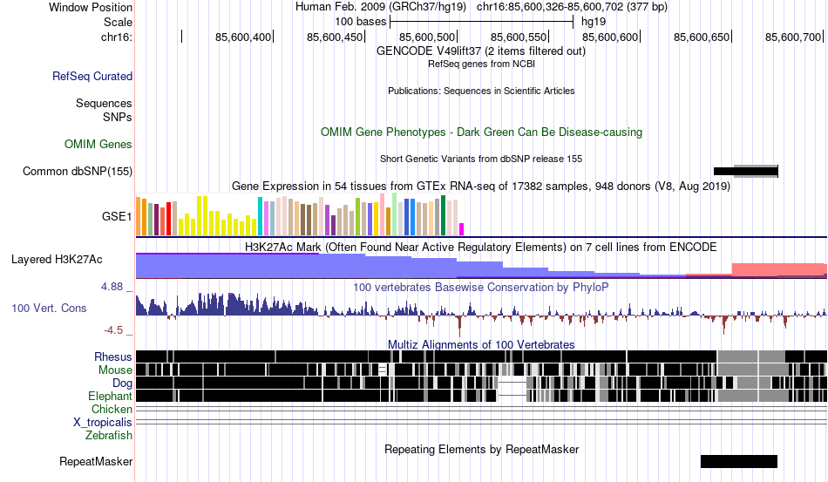Click the 4.88 PhyloP upper scale value
Viewport: 828px width, 482px height.
pos(112,287)
